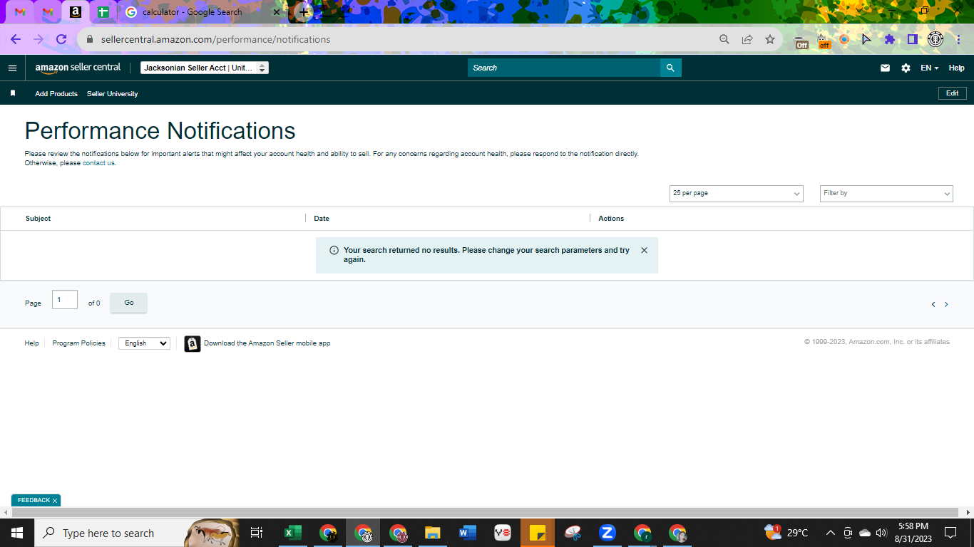Open the settings gear icon
Viewport: 974px width, 547px height.
906,68
